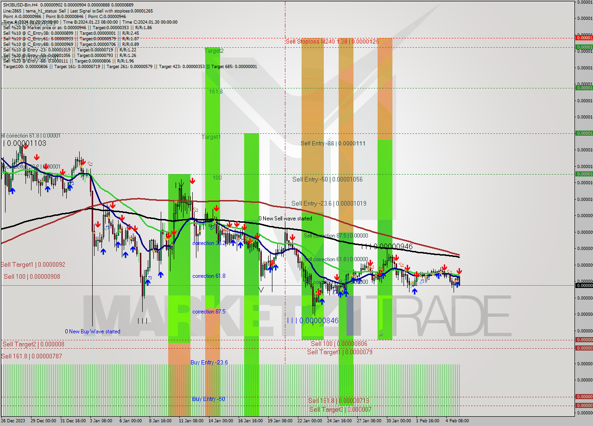Click the '26 Dec 2023' date on time axis

tap(13, 421)
